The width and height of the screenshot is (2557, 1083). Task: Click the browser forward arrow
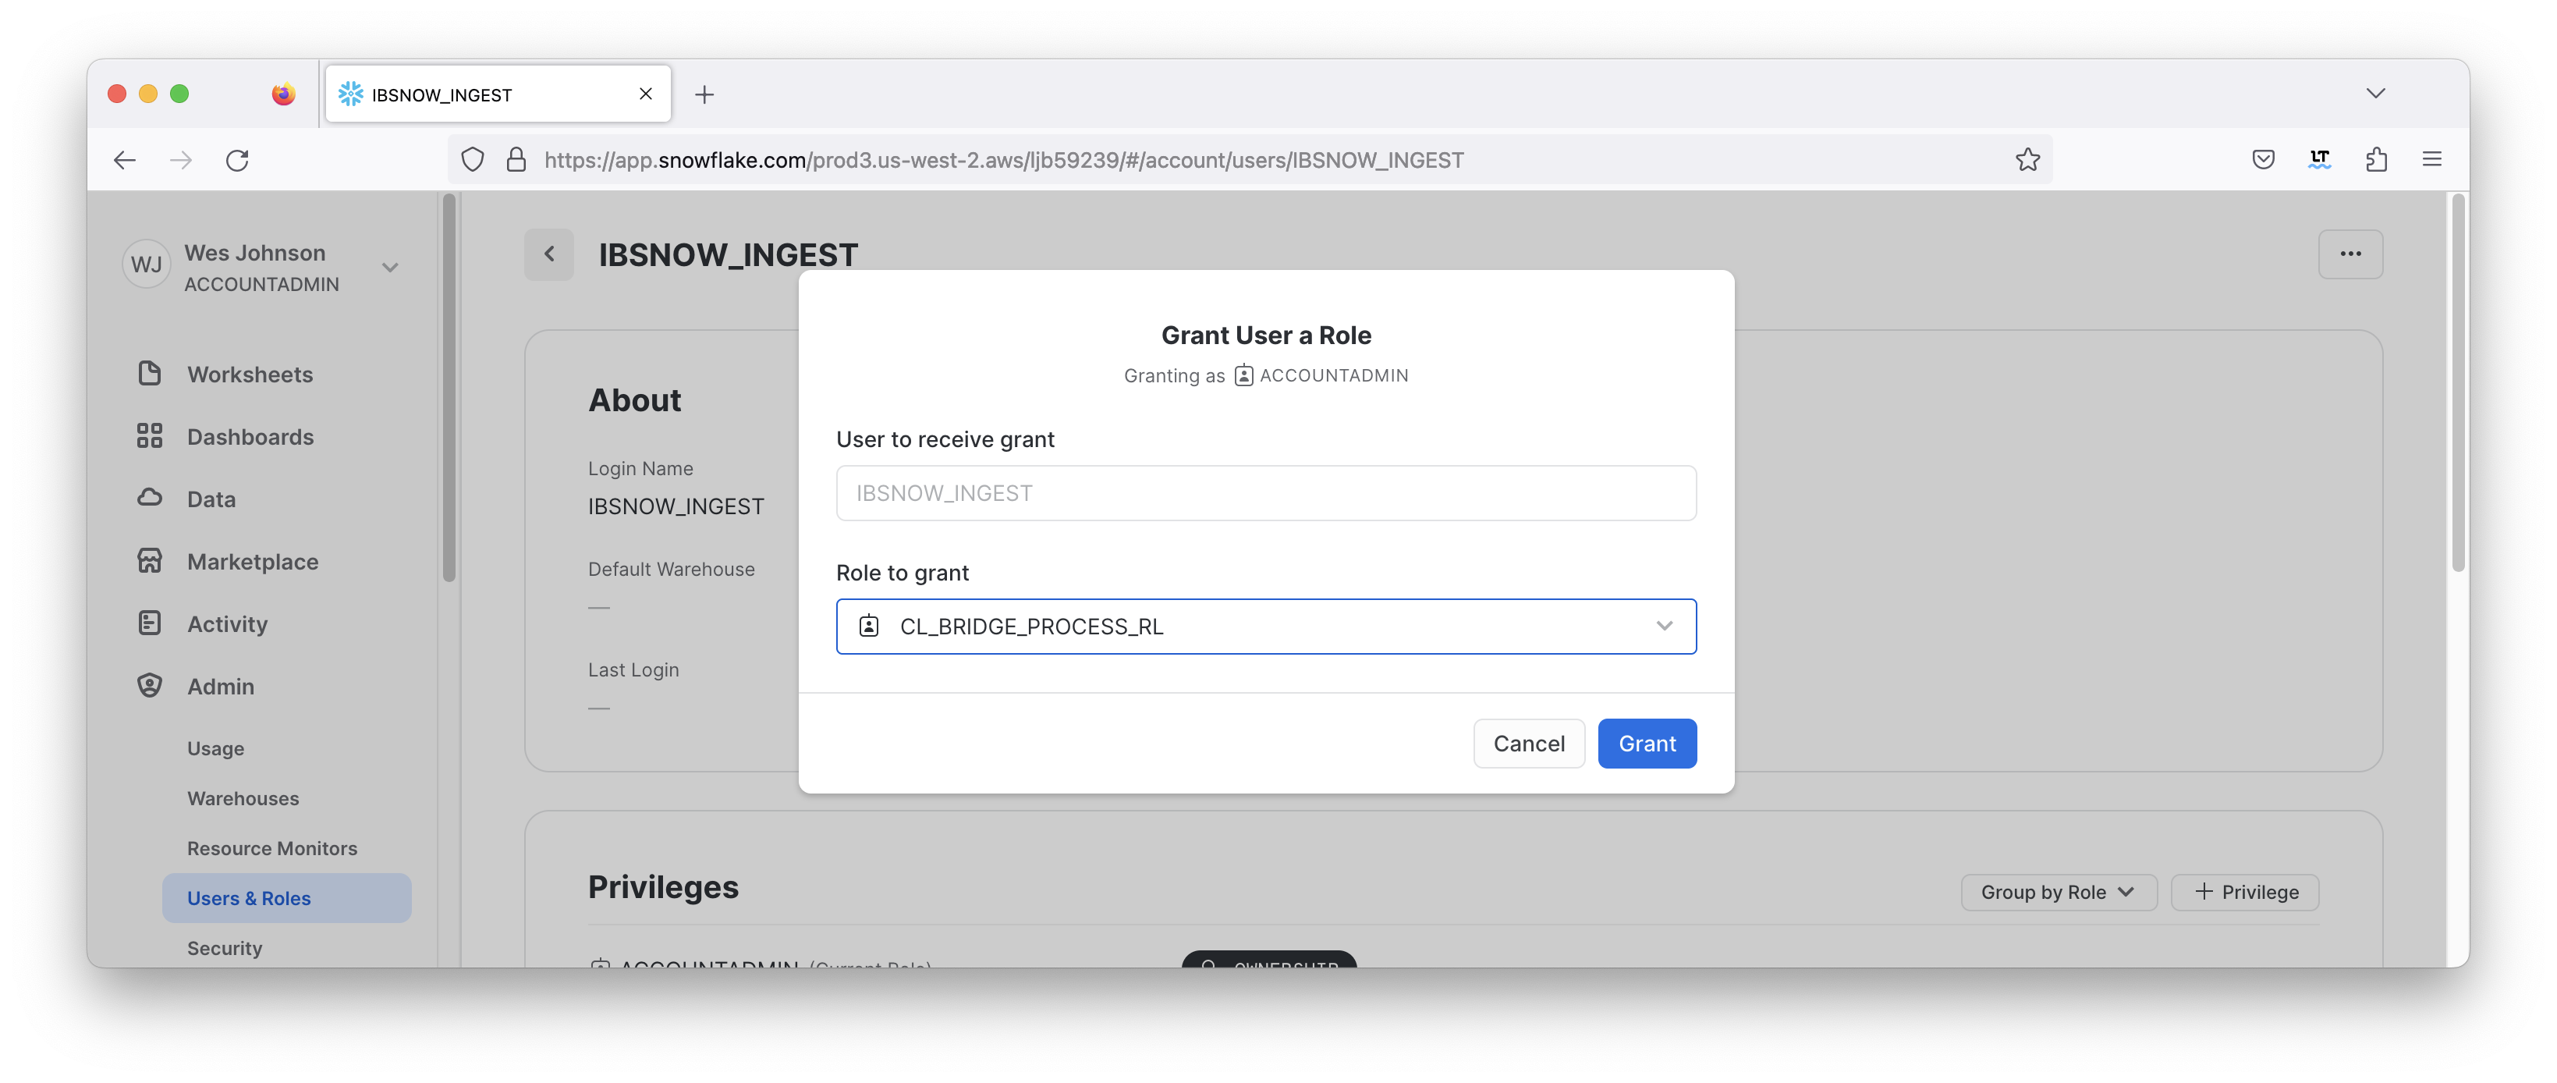[x=181, y=160]
